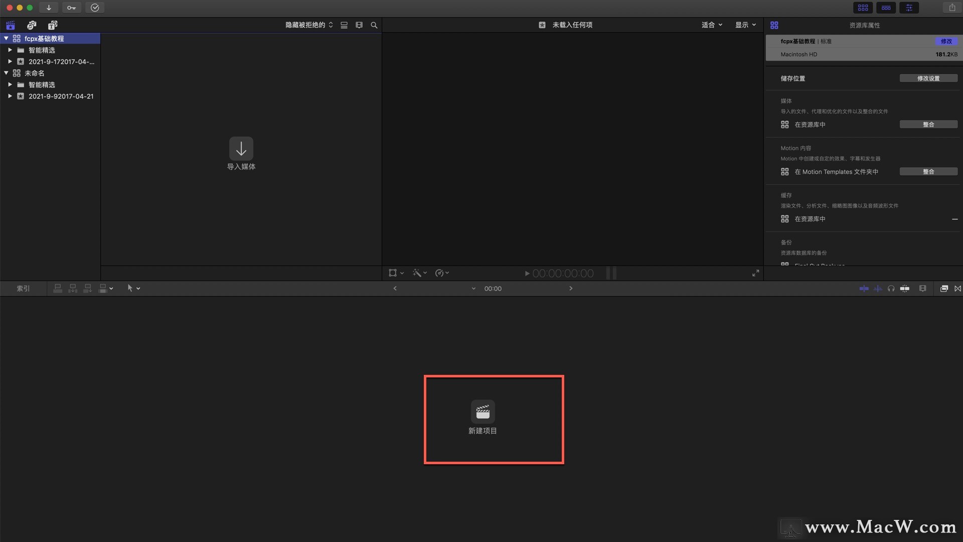Click the 整合 button for Motion content
Image resolution: width=963 pixels, height=542 pixels.
(928, 172)
